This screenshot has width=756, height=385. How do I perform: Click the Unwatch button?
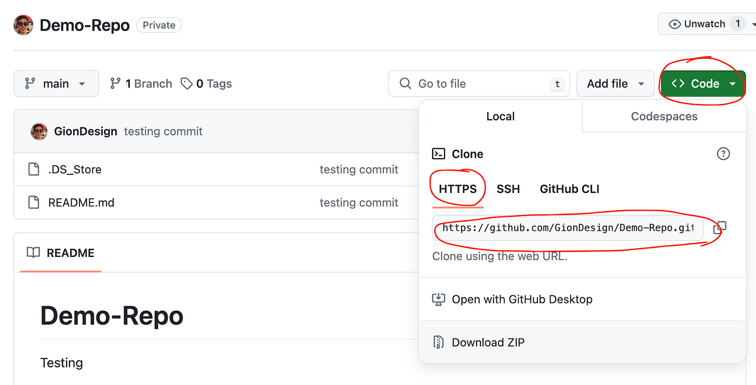click(x=707, y=24)
